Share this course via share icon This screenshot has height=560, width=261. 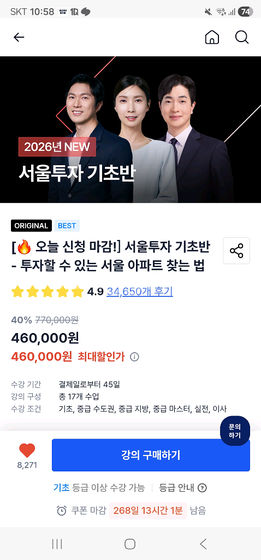tap(236, 250)
